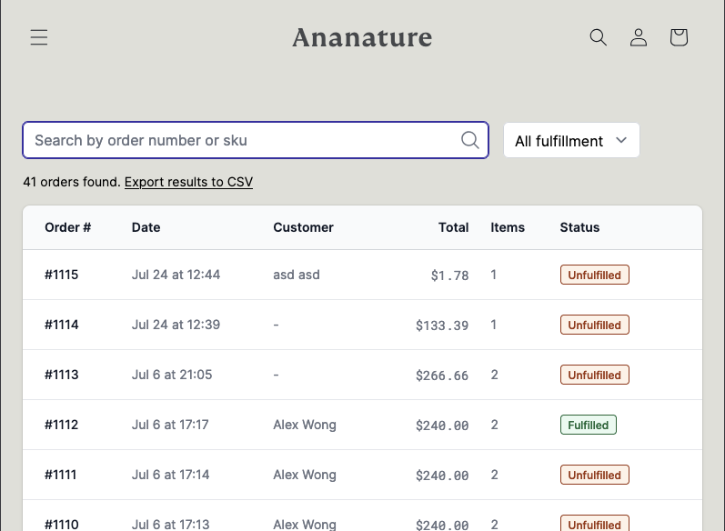Export results to CSV
725x531 pixels.
[188, 182]
